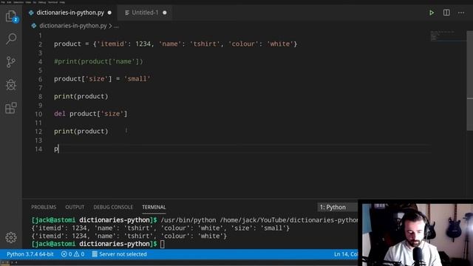This screenshot has height=266, width=473.
Task: Click the editor minimap
Action: click(x=448, y=36)
